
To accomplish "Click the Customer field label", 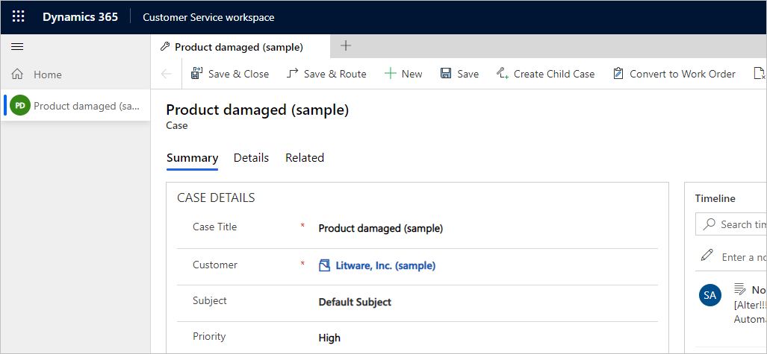I will 215,265.
